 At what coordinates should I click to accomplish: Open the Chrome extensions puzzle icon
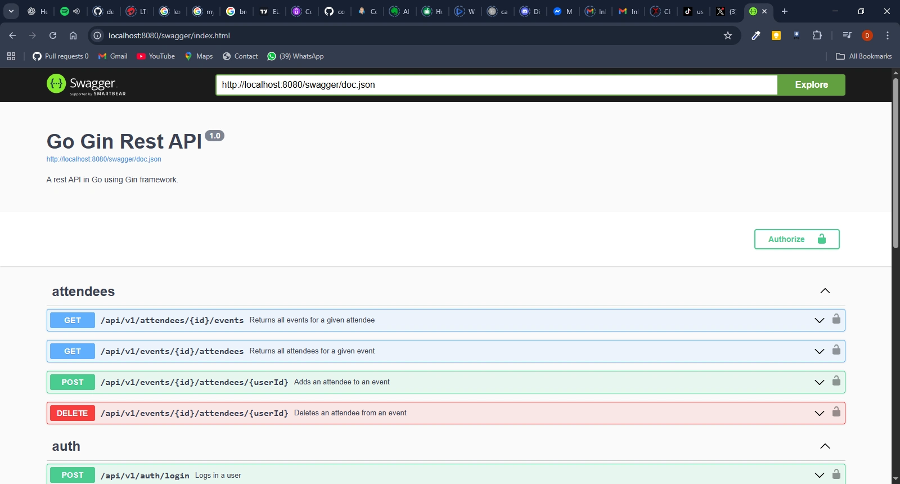[817, 35]
